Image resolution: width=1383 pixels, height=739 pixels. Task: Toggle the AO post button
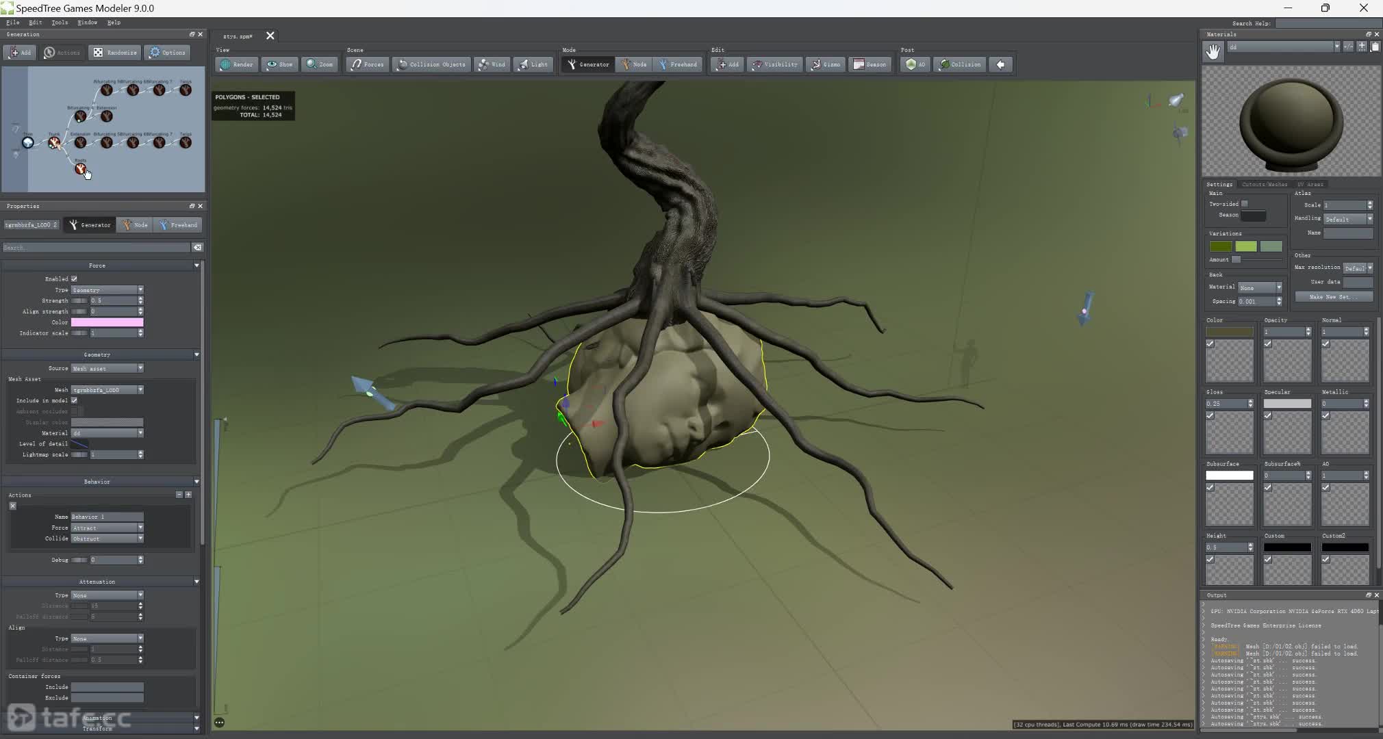pyautogui.click(x=915, y=64)
